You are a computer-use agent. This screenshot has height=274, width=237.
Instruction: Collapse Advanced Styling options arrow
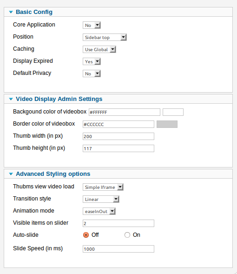11,174
